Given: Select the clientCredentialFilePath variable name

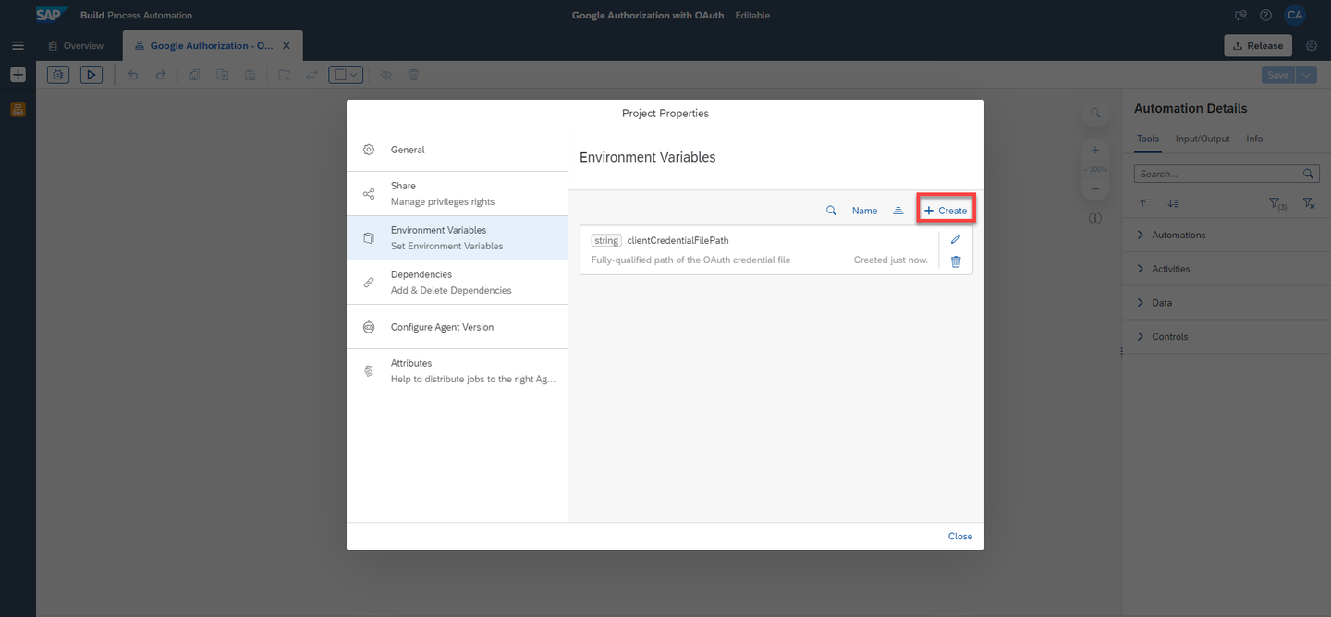Looking at the screenshot, I should click(x=678, y=240).
